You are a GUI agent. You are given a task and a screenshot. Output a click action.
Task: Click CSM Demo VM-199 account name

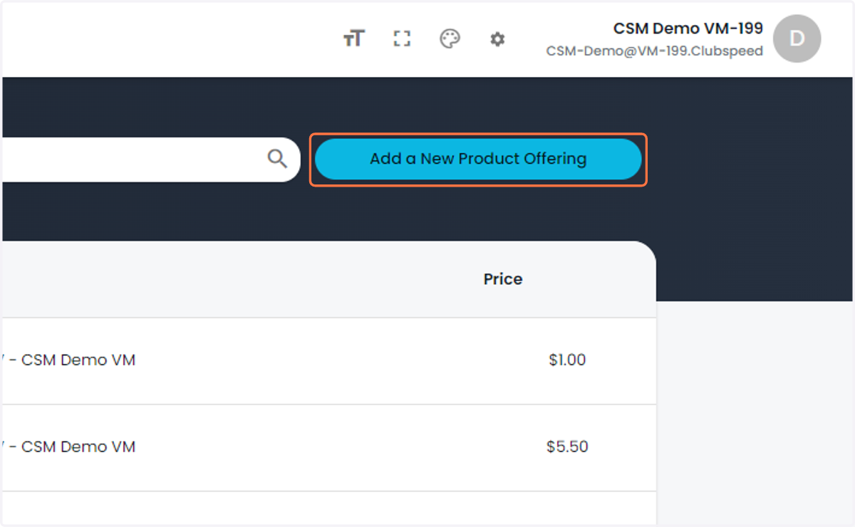[x=688, y=28]
